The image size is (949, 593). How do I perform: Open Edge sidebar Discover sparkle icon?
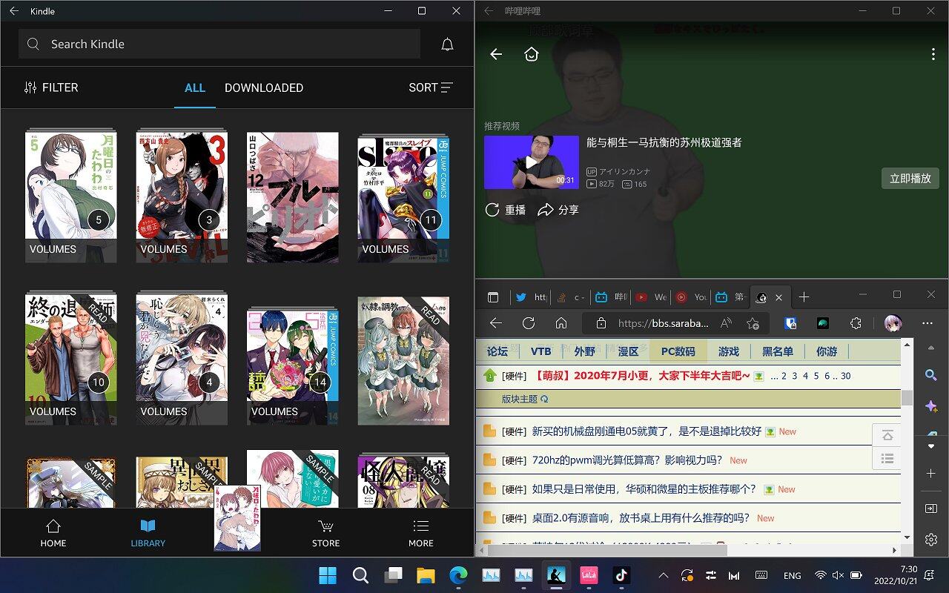click(931, 406)
